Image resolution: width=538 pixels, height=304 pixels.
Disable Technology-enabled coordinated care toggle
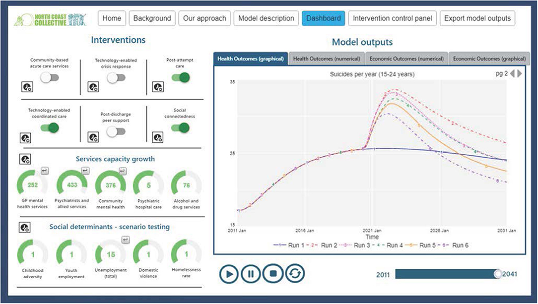click(x=50, y=128)
